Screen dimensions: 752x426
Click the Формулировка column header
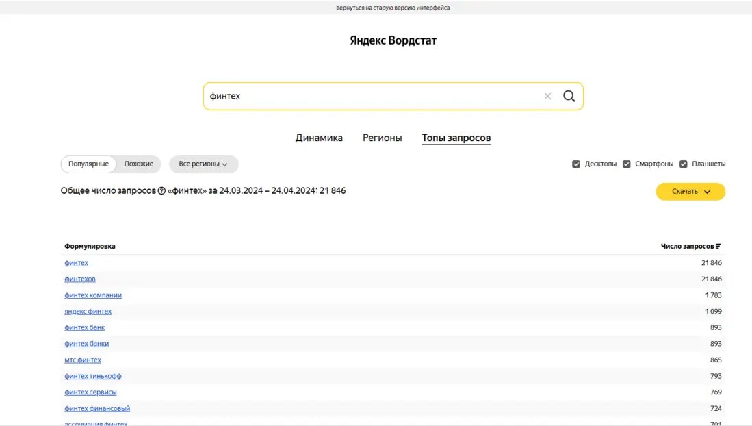click(x=90, y=246)
